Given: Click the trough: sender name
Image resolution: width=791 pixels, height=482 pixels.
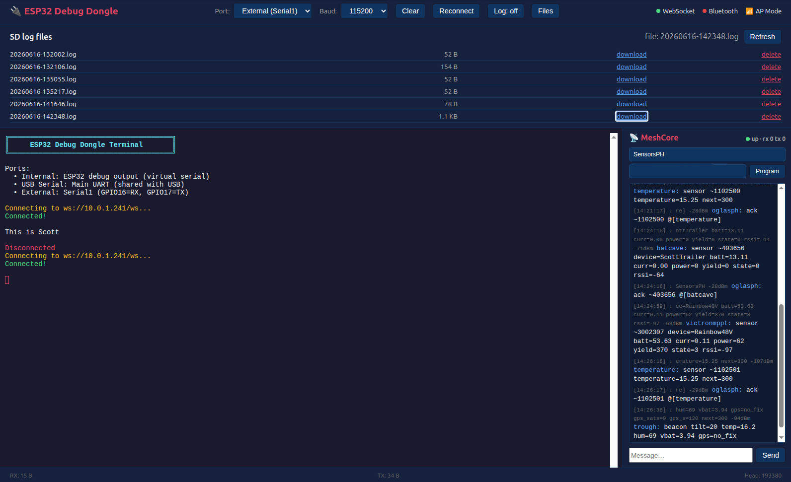Looking at the screenshot, I should (x=646, y=427).
